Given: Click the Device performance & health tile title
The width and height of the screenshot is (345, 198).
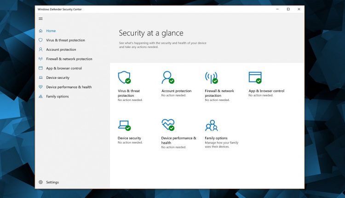Looking at the screenshot, I should [x=178, y=140].
